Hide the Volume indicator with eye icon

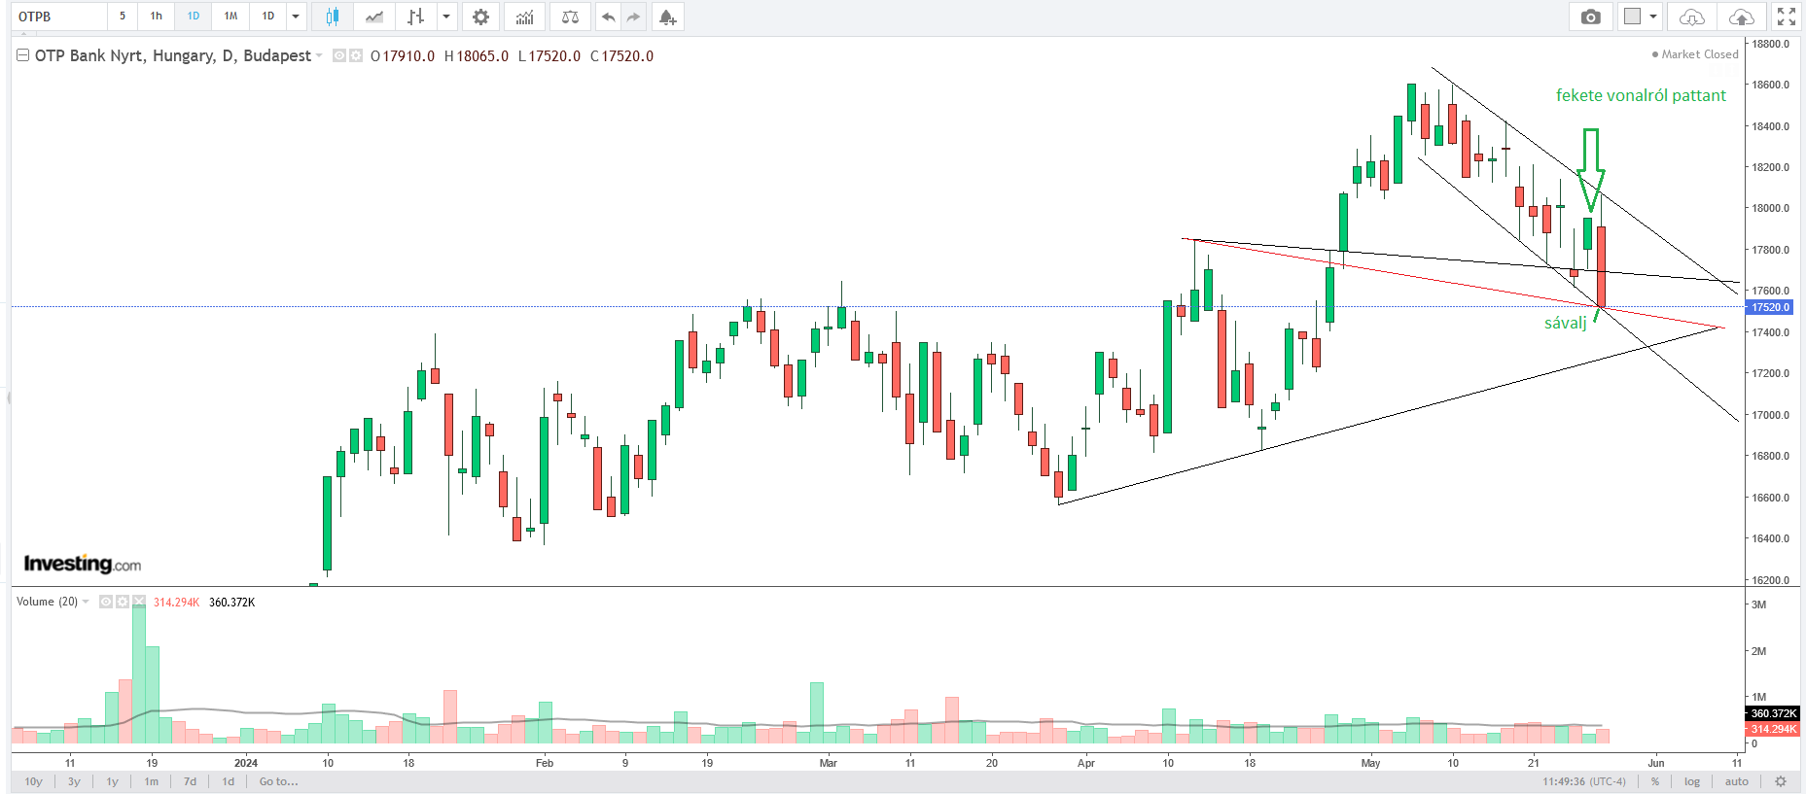click(106, 602)
